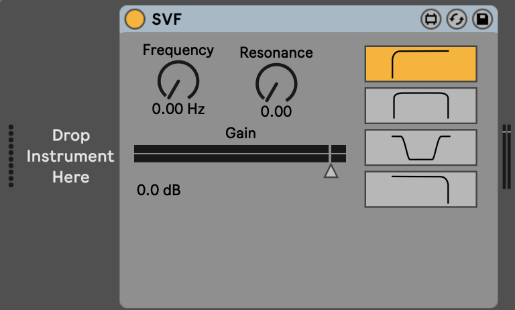Click the Gain label text

click(x=240, y=133)
